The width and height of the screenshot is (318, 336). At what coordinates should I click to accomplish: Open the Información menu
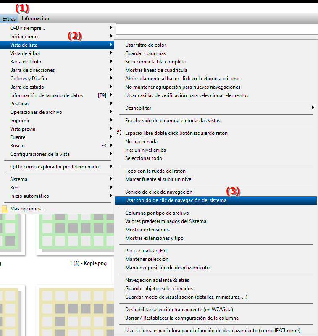(x=35, y=18)
